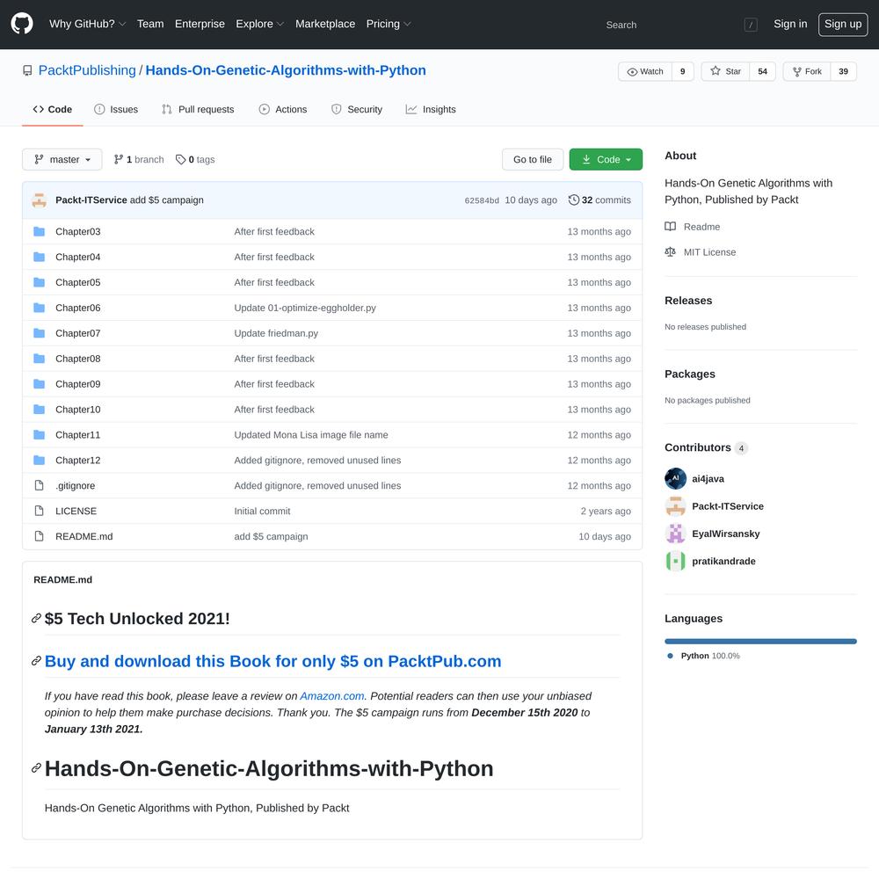The image size is (879, 879).
Task: Open the Marketplace nav link
Action: point(325,24)
